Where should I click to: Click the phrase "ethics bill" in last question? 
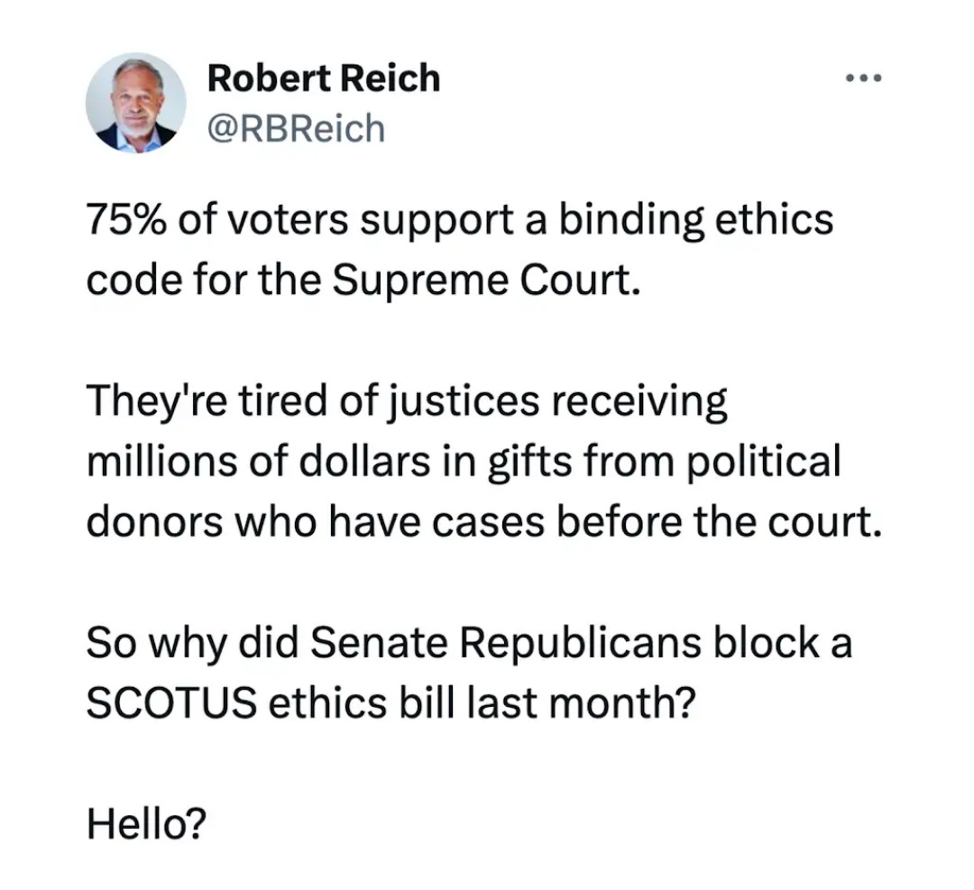(x=362, y=704)
